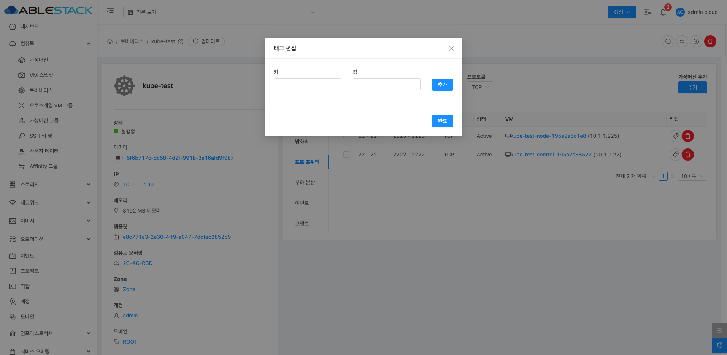Open VM 스냅샷 in the sidebar
Screen dimensions: 727x355
point(41,75)
